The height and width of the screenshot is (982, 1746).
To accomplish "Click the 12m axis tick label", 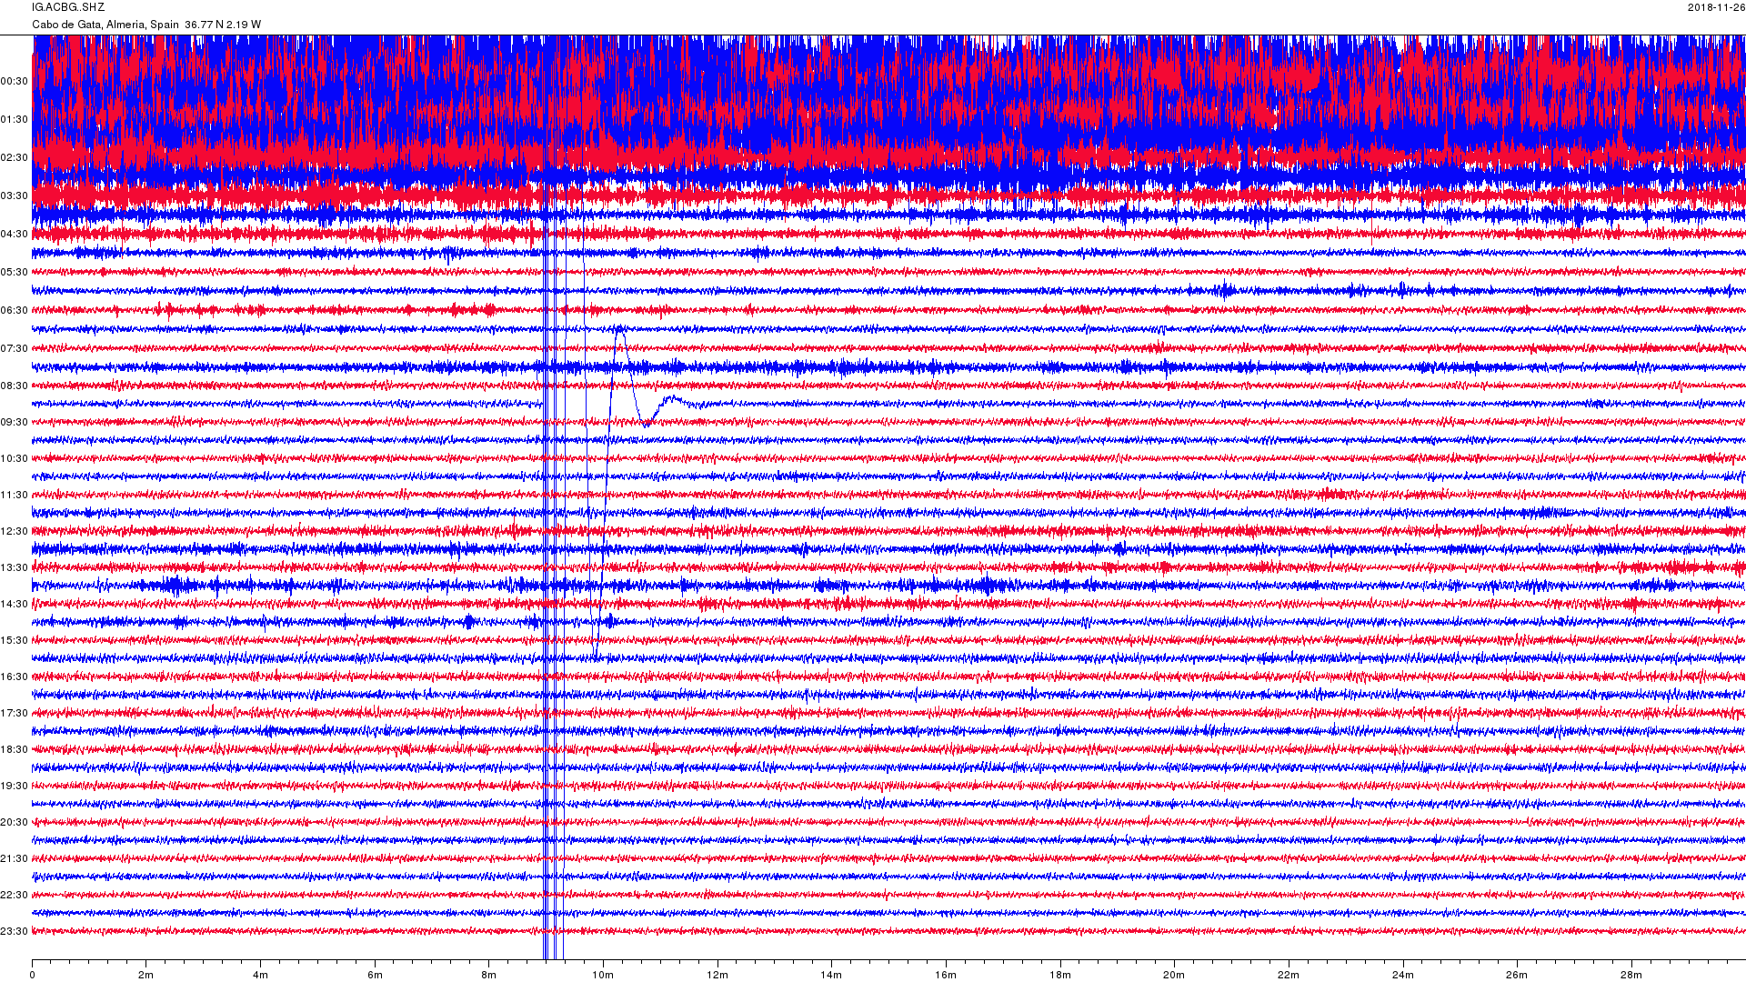I will 717,976.
